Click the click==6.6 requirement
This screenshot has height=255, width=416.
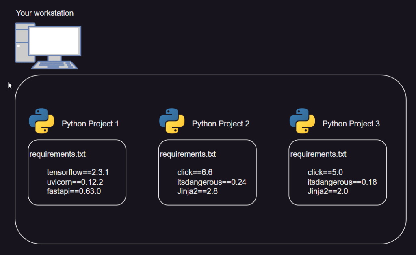[x=195, y=173]
